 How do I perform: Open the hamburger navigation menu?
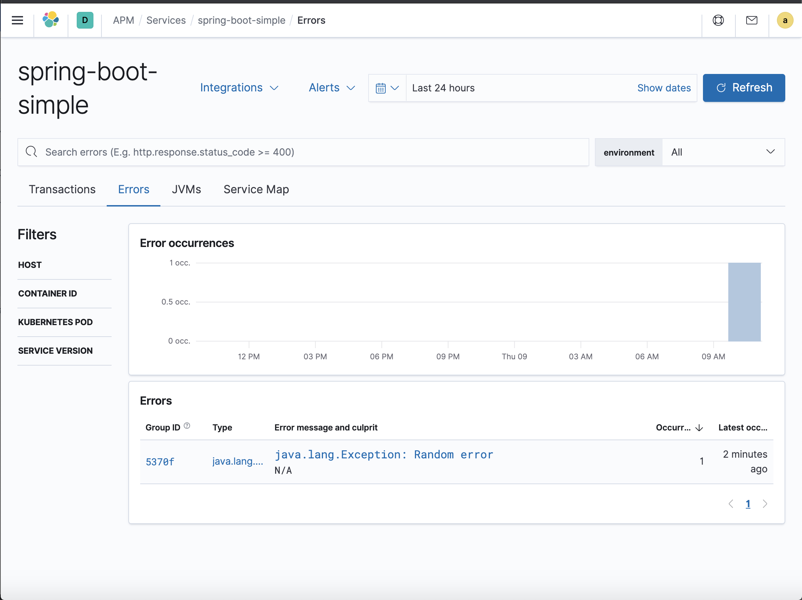pyautogui.click(x=17, y=20)
